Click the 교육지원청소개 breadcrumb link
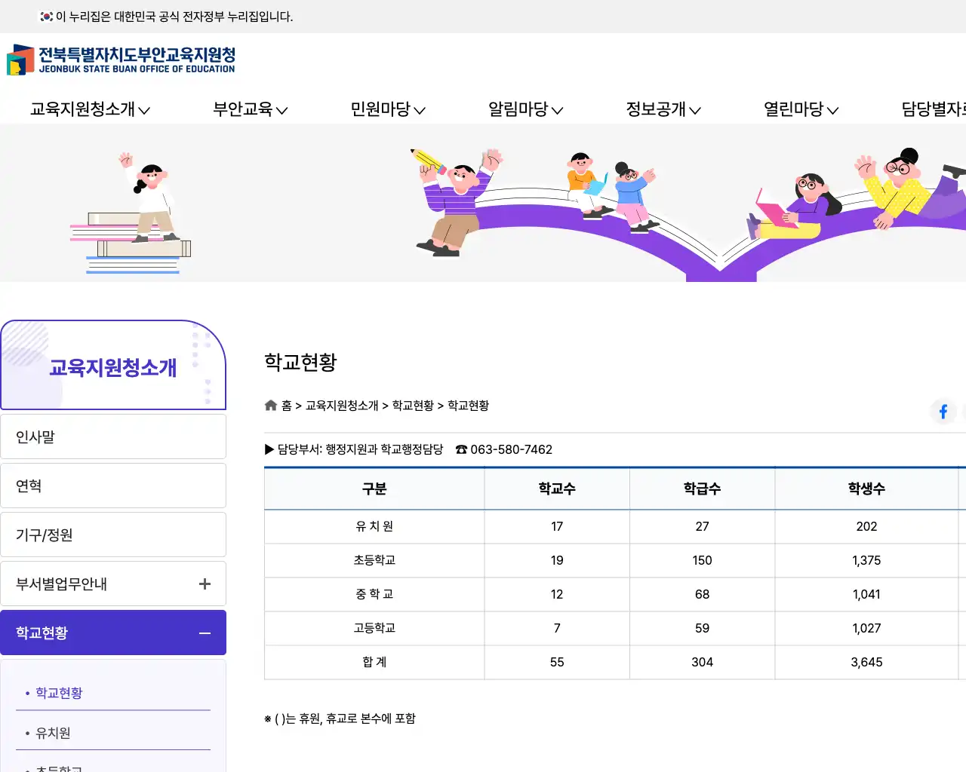This screenshot has height=772, width=966. pos(342,406)
